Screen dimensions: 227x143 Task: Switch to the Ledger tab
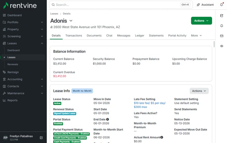pyautogui.click(x=140, y=35)
